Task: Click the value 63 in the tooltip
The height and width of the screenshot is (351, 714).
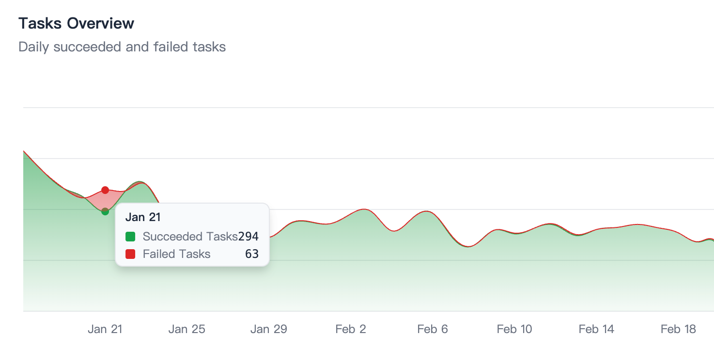Action: click(252, 254)
